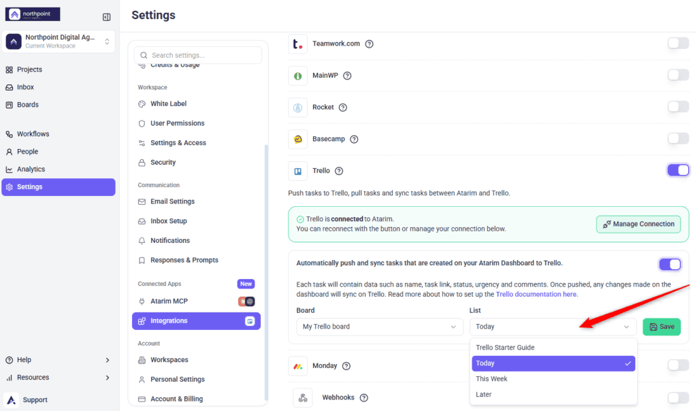Pick This Week from list options

553,379
